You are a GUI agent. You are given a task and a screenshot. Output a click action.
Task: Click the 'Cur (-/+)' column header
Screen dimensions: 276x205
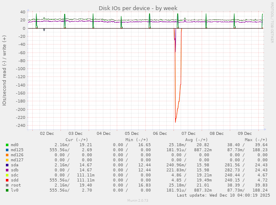[77, 140]
